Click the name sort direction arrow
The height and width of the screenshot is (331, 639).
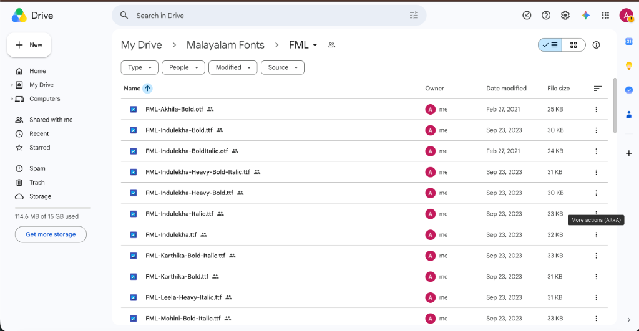pos(147,89)
